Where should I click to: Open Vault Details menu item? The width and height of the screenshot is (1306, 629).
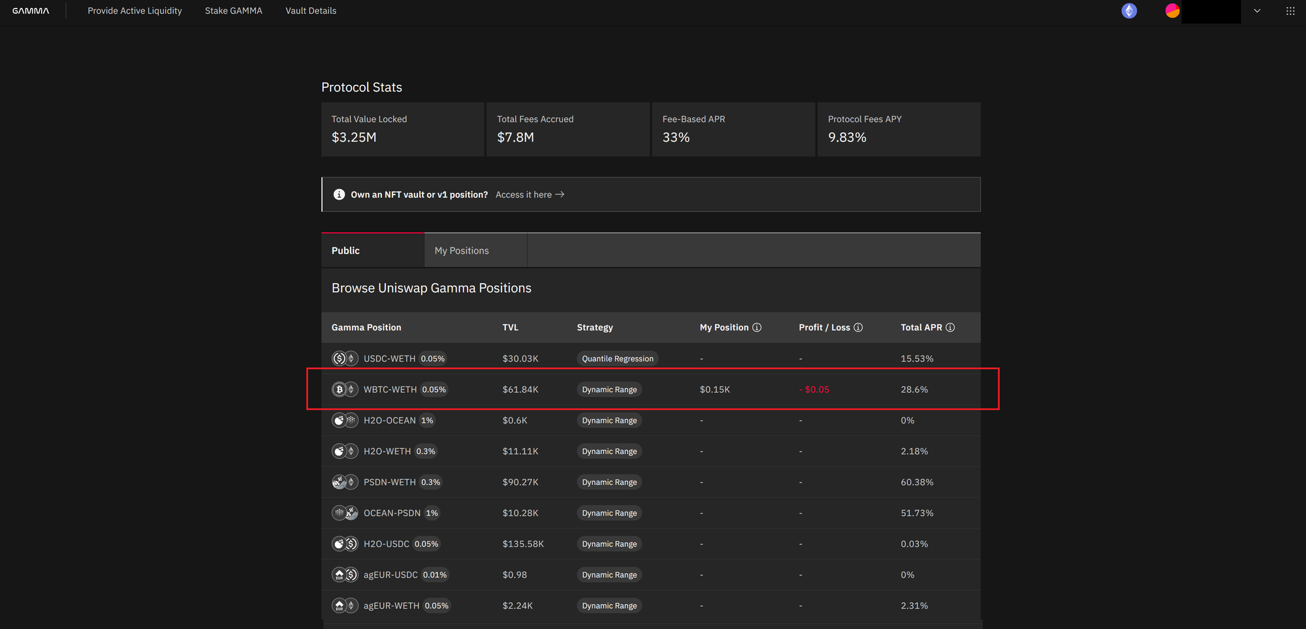(311, 11)
